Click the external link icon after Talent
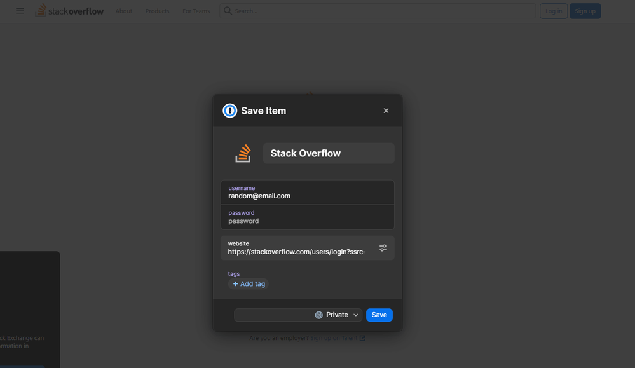Screen dimensions: 635x368 362,338
